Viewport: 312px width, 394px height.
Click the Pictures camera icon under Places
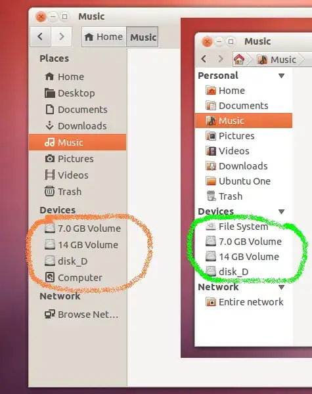[x=50, y=158]
